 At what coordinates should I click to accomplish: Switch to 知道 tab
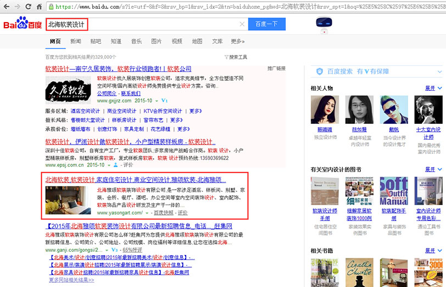click(116, 41)
